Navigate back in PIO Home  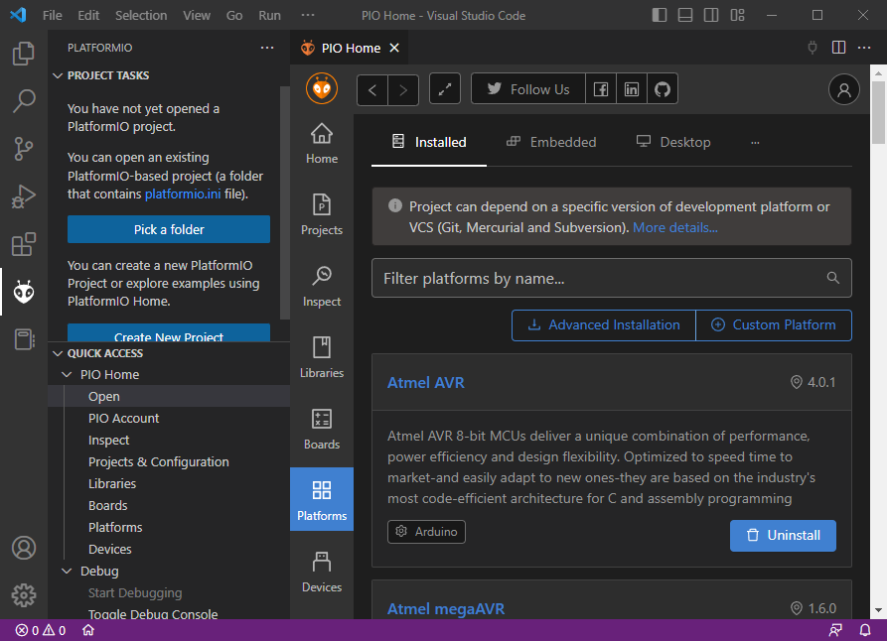372,90
